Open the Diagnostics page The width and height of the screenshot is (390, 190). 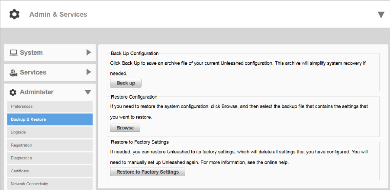pyautogui.click(x=21, y=158)
